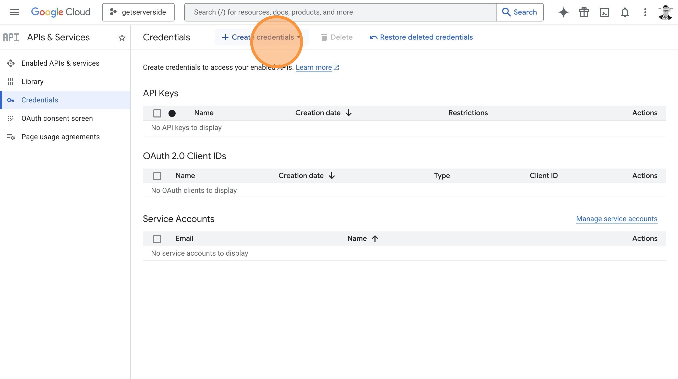
Task: Click the black status dot column header
Action: point(172,113)
